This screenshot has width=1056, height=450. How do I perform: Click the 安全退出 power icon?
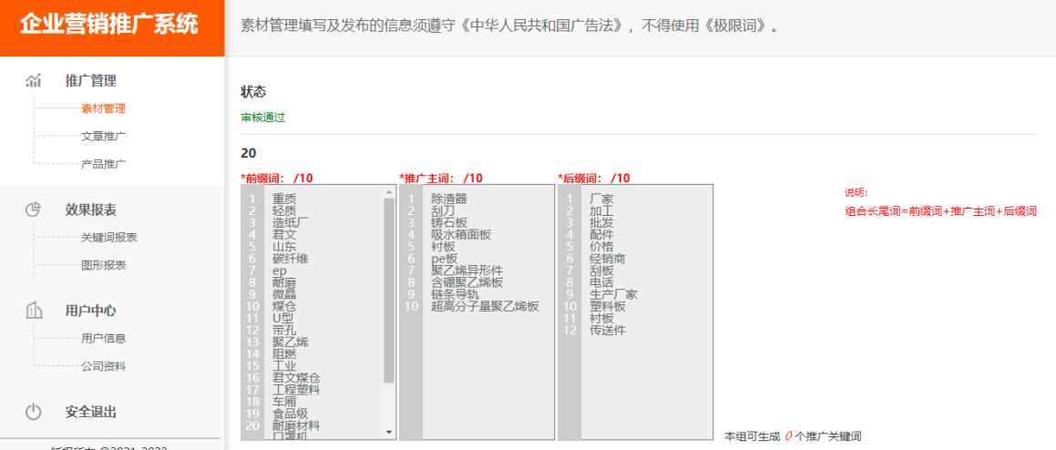[34, 412]
